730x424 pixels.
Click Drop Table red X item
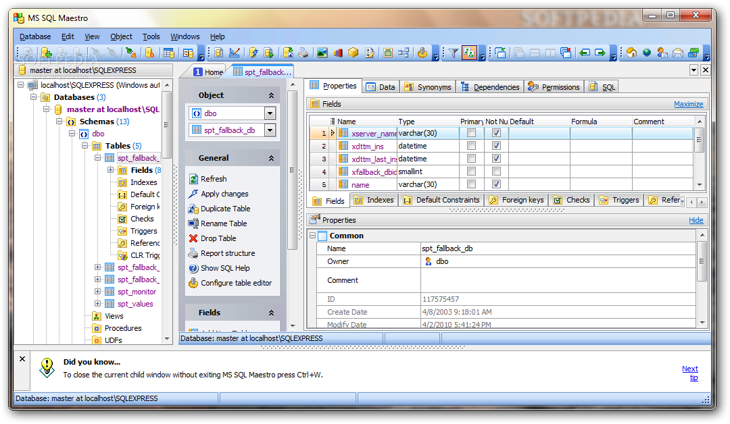[x=212, y=238]
